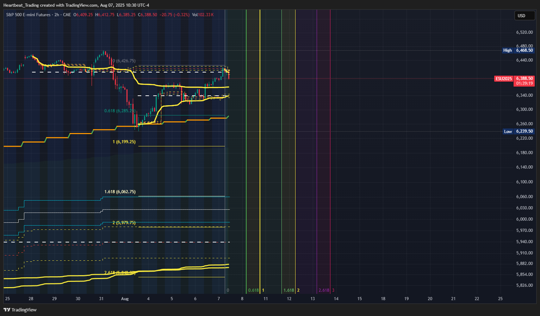Open the USD currency selector
This screenshot has width=540, height=316.
pyautogui.click(x=525, y=15)
